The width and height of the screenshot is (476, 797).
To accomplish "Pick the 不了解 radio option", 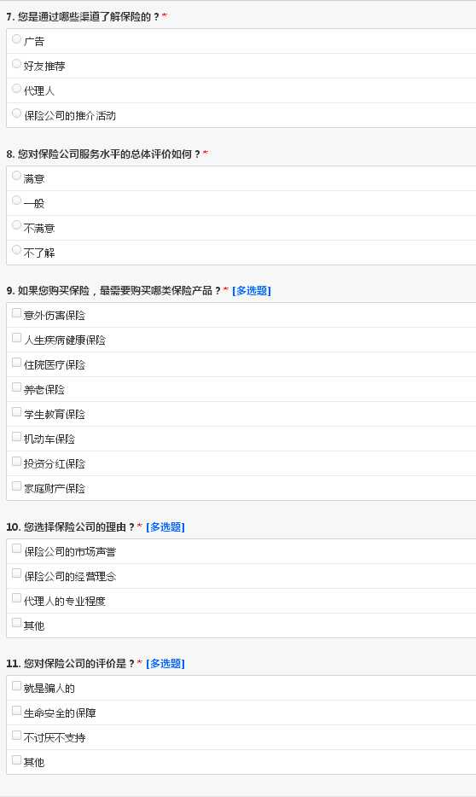I will click(17, 250).
